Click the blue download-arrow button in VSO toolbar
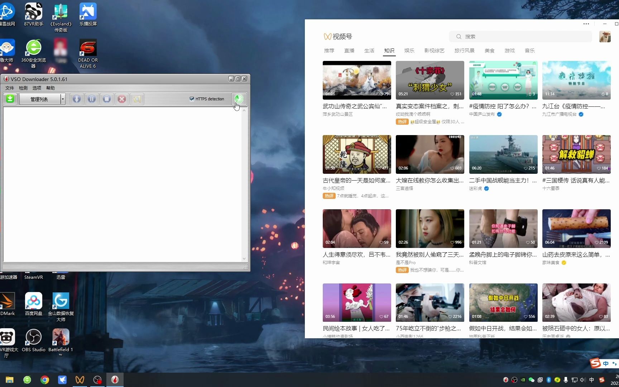Viewport: 619px width, 387px height. tap(77, 99)
